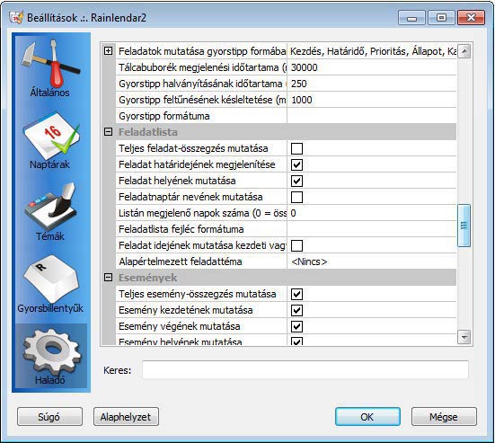Toggle Feladatnaptár nevének mutatása checkbox
This screenshot has width=495, height=443.
click(296, 197)
